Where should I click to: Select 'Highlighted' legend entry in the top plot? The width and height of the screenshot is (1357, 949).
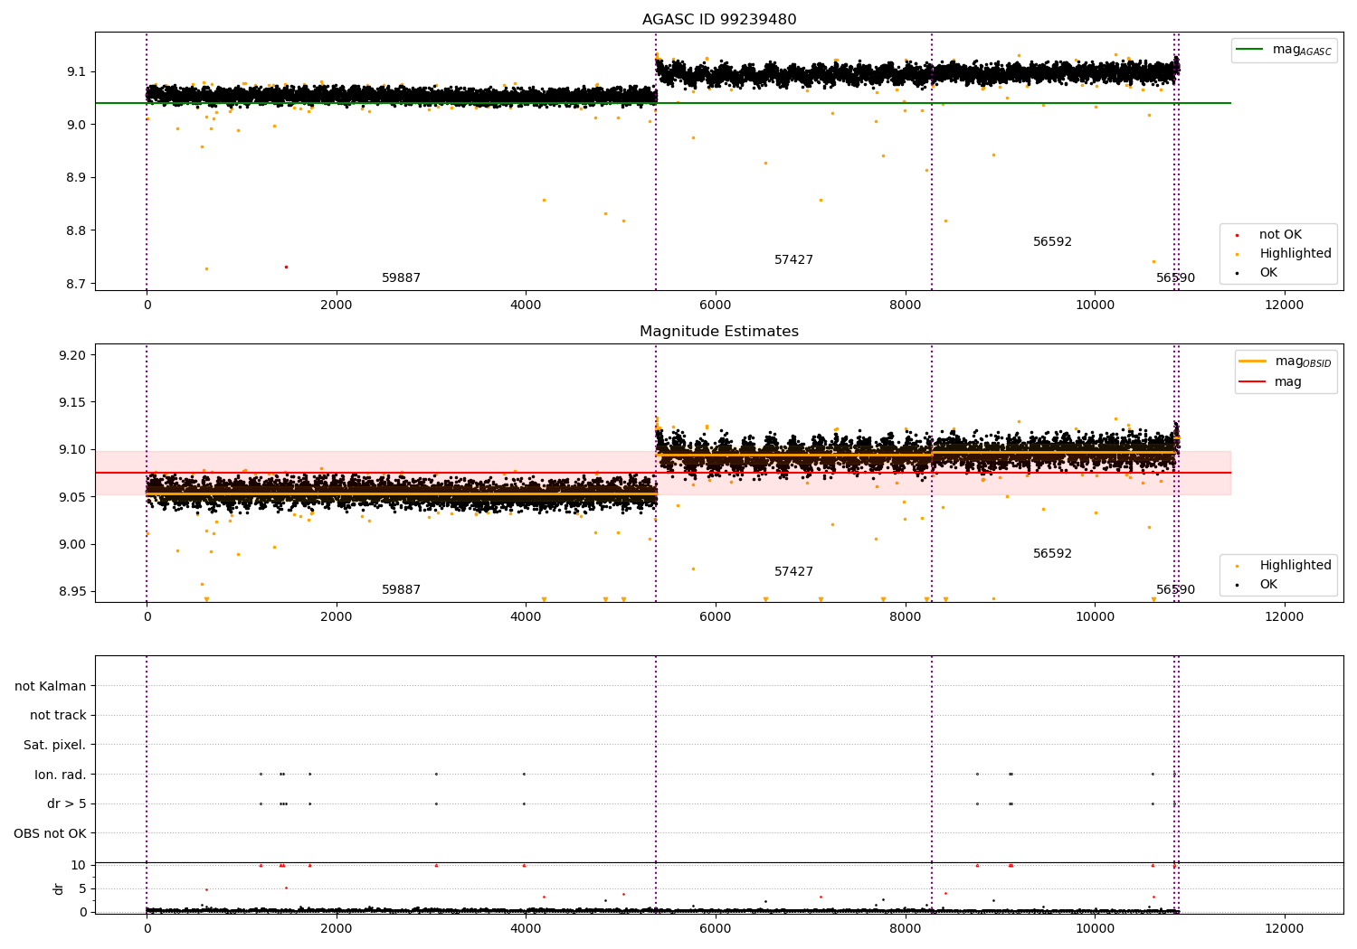pyautogui.click(x=1295, y=254)
